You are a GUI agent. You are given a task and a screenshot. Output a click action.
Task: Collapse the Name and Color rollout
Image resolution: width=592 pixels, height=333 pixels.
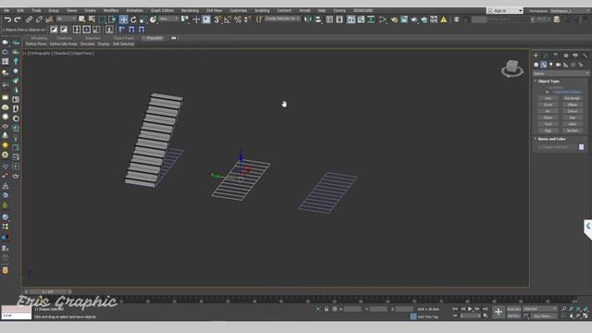tap(551, 139)
